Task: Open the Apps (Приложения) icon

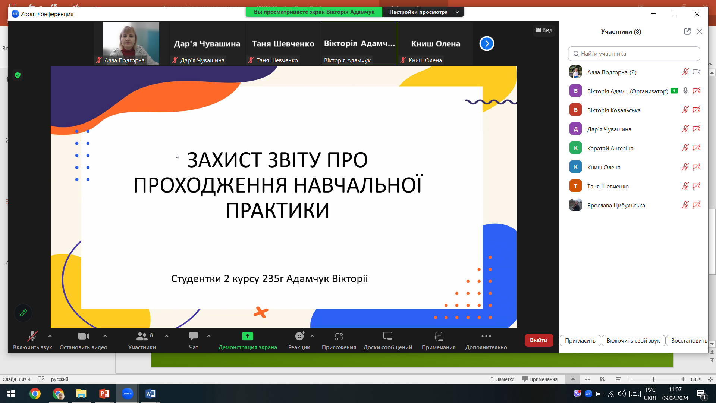Action: tap(339, 336)
